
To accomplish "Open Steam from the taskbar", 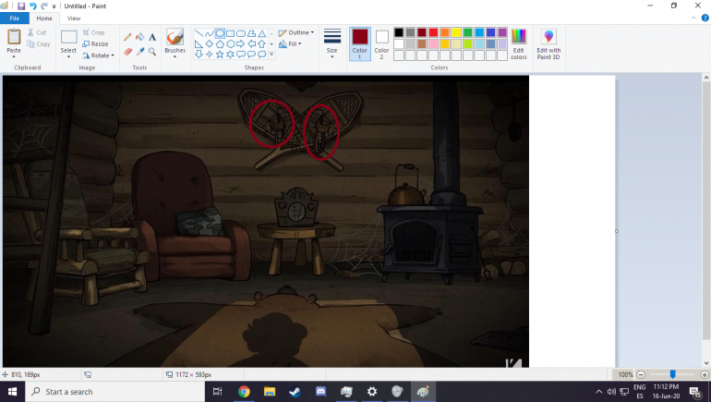I will coord(295,392).
